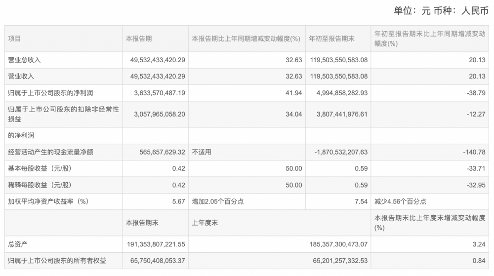494x276 pixels.
Task: Select the 不适用 cell
Action: point(201,152)
